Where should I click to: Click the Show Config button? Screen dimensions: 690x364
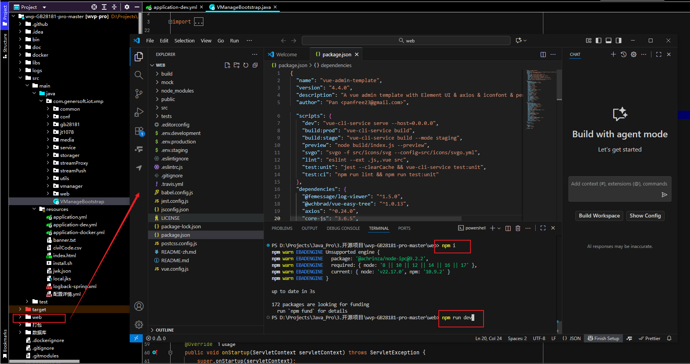[x=645, y=216]
